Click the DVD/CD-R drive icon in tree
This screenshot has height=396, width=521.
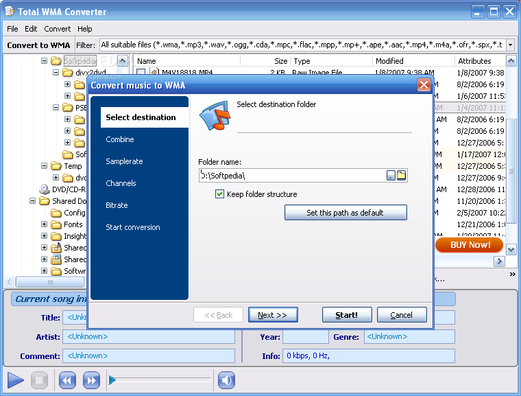click(x=45, y=189)
